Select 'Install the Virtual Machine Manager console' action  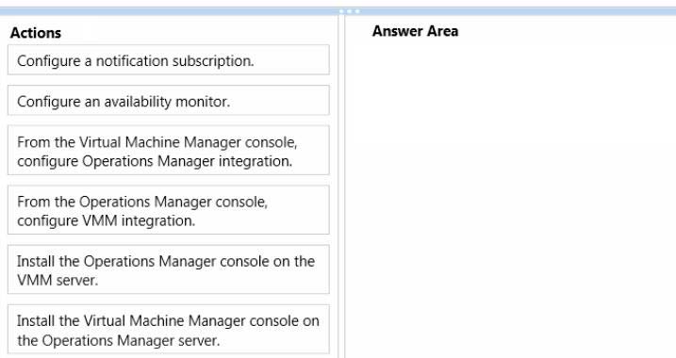(169, 330)
